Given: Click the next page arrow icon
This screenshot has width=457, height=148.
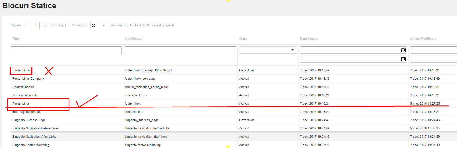Looking at the screenshot, I should (x=45, y=25).
